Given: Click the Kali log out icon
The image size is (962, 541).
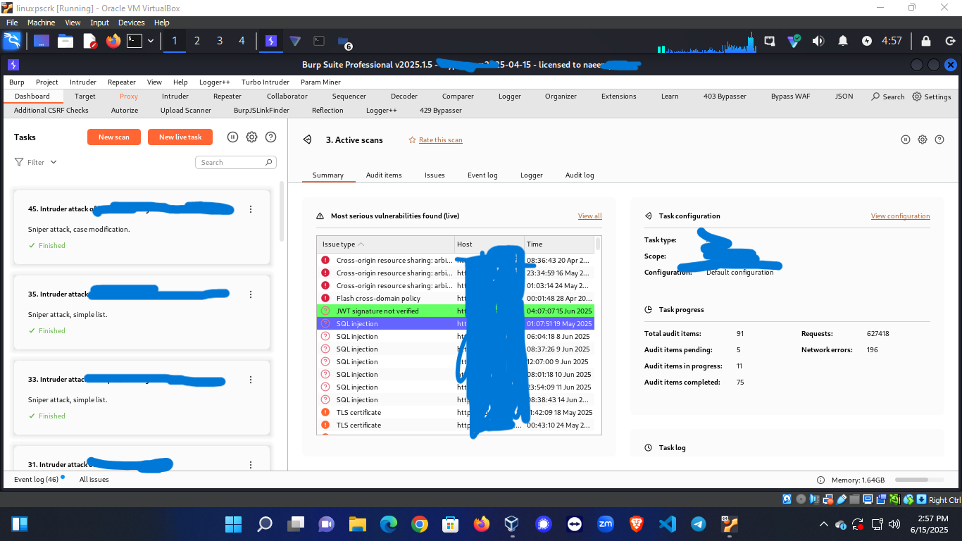Looking at the screenshot, I should (949, 41).
